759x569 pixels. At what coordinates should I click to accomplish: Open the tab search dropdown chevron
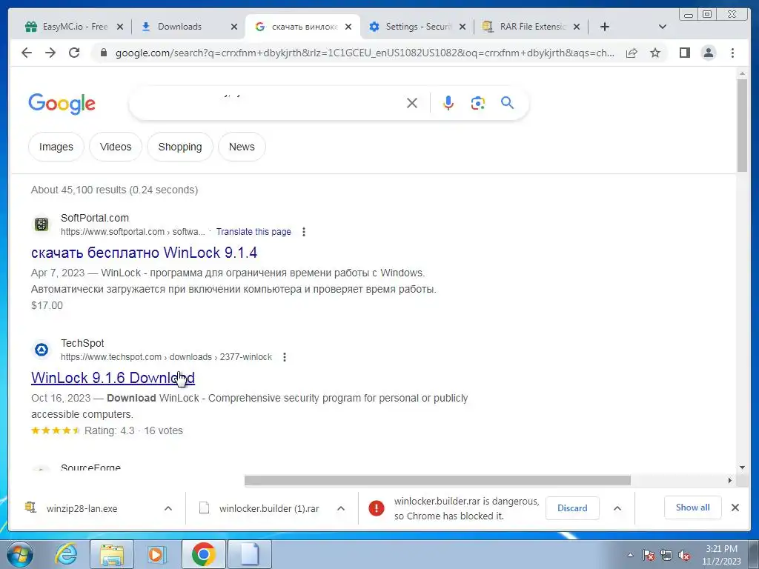click(663, 27)
